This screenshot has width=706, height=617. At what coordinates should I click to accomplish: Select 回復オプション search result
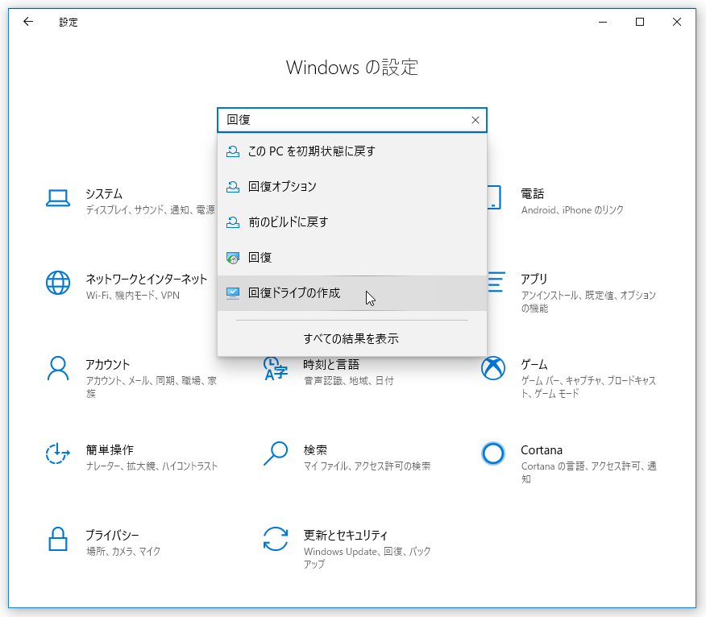(352, 186)
